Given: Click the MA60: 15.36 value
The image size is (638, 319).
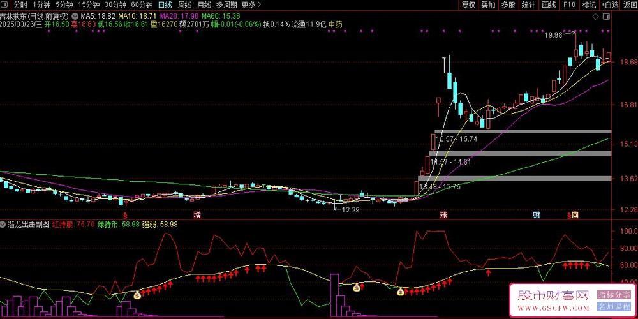Looking at the screenshot, I should 221,17.
